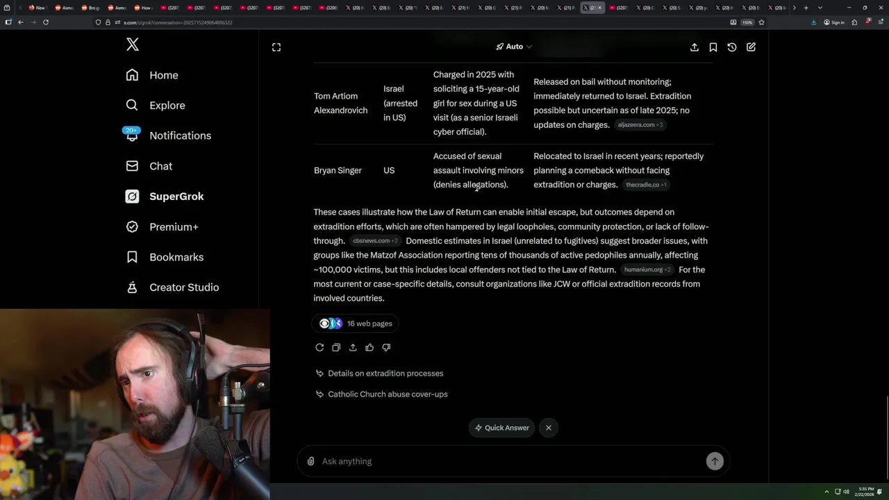Image resolution: width=889 pixels, height=500 pixels.
Task: Open the Auto model dropdown
Action: [x=514, y=47]
